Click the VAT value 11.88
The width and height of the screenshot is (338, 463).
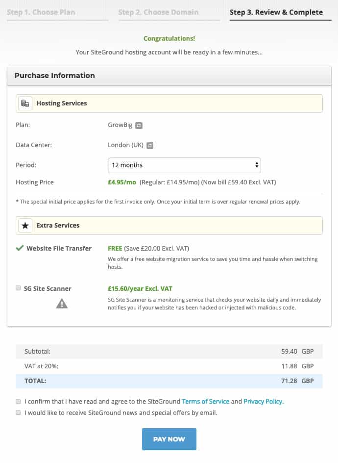[289, 366]
